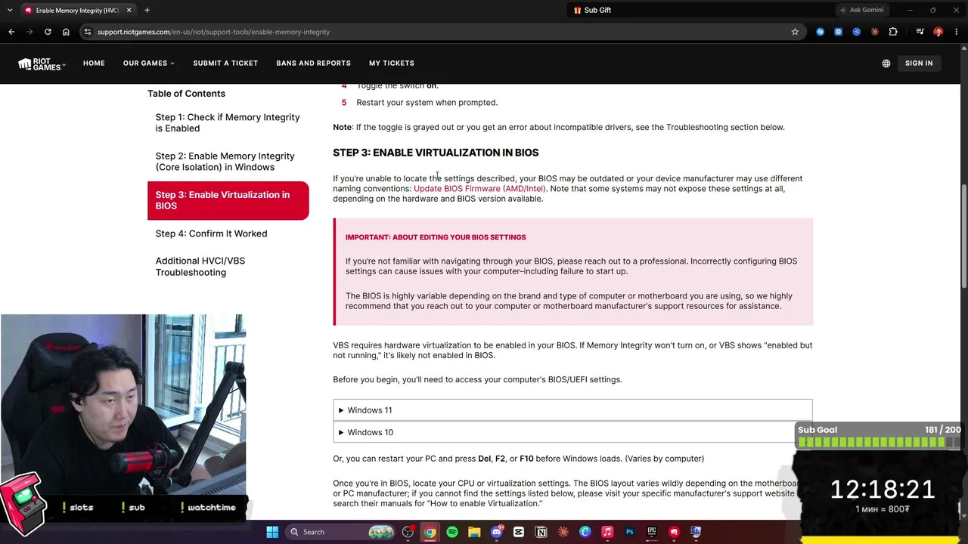Screen dimensions: 968x544
Task: Open the language globe selector
Action: [x=886, y=63]
